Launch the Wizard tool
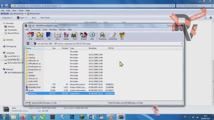This screenshot has height=120, width=214. pyautogui.click(x=83, y=36)
